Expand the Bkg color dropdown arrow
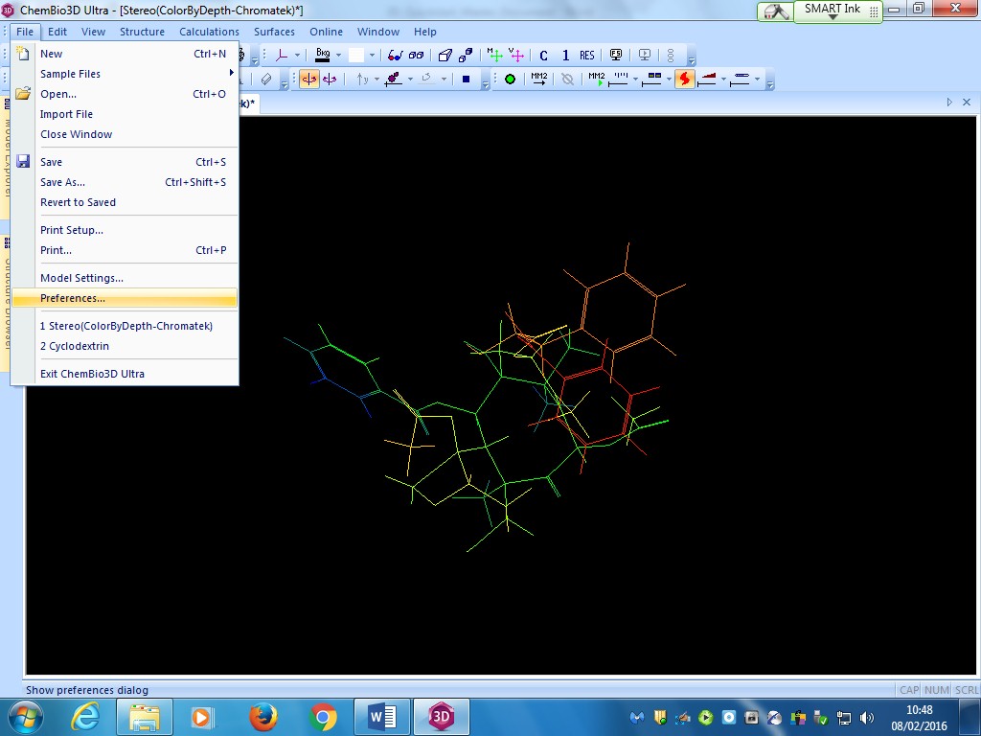Image resolution: width=981 pixels, height=736 pixels. 339,56
